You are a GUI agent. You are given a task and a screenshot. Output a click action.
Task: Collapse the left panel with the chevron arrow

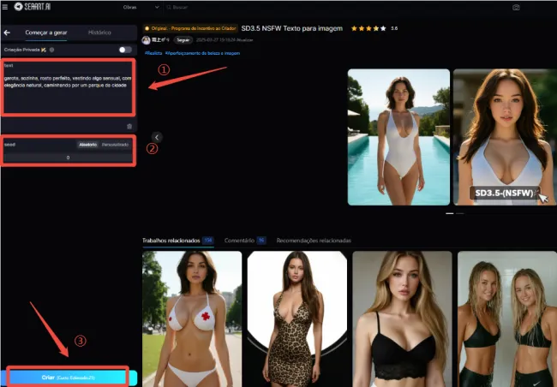click(157, 137)
